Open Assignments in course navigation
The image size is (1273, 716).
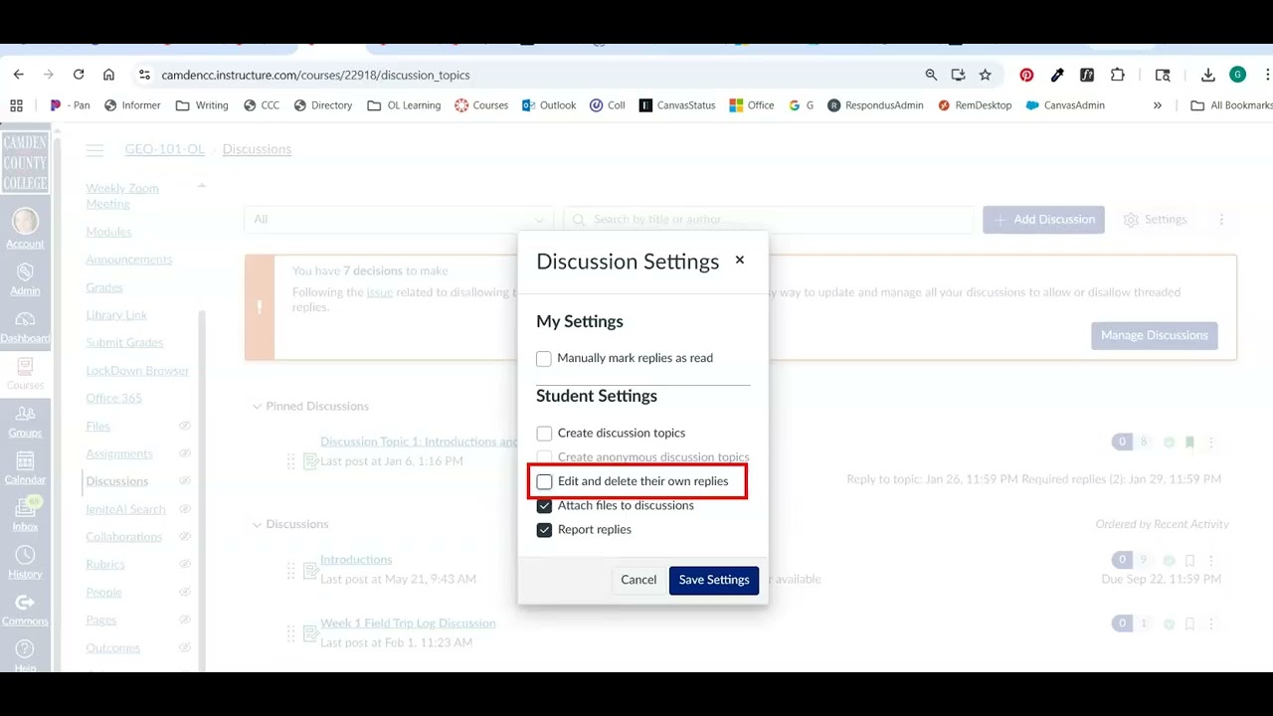tap(118, 453)
